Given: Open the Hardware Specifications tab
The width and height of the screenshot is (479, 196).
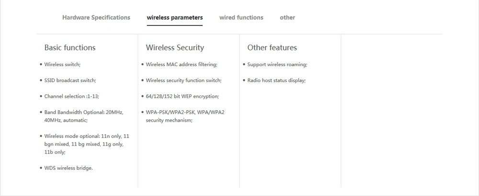Looking at the screenshot, I should pyautogui.click(x=96, y=17).
